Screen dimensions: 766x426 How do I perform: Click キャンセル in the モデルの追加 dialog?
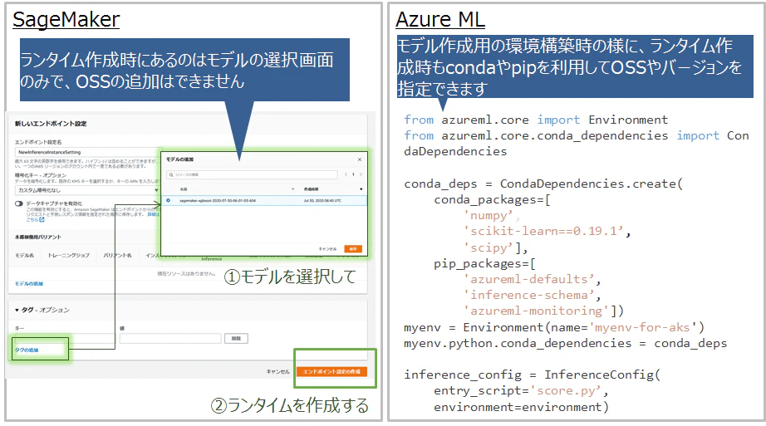click(328, 249)
